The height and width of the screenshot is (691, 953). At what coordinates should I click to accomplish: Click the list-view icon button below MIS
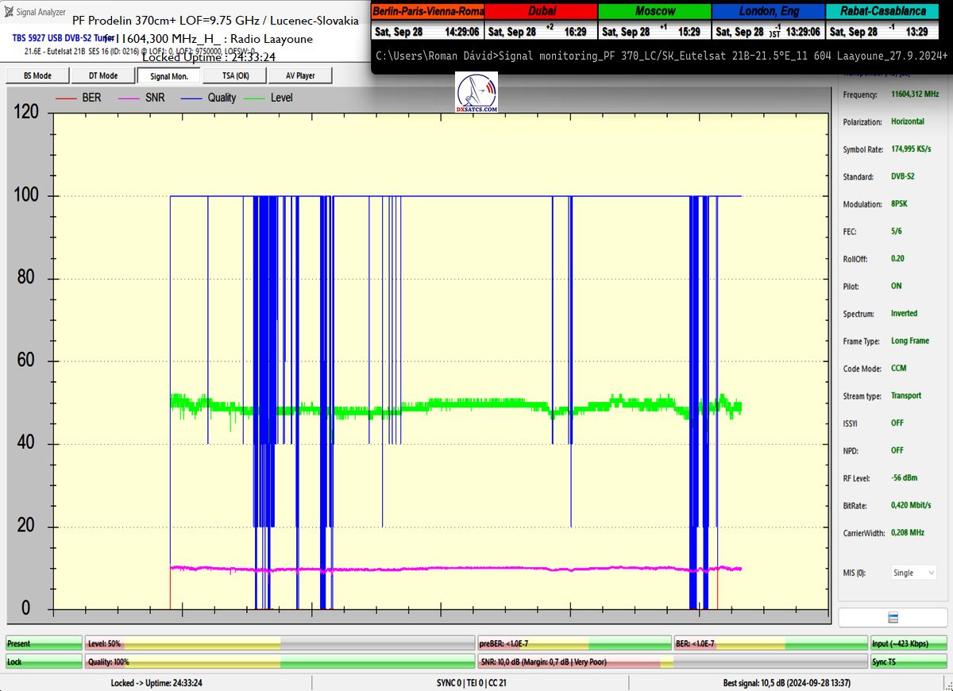893,618
